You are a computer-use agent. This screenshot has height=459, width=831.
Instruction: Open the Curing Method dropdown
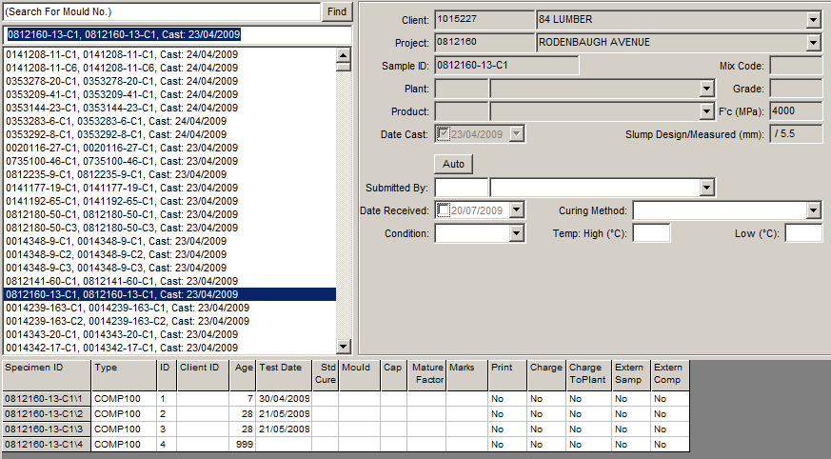pos(813,210)
